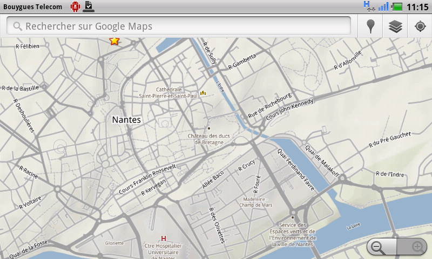Tap the R de la Bastille label
The image size is (432, 259).
21,88
